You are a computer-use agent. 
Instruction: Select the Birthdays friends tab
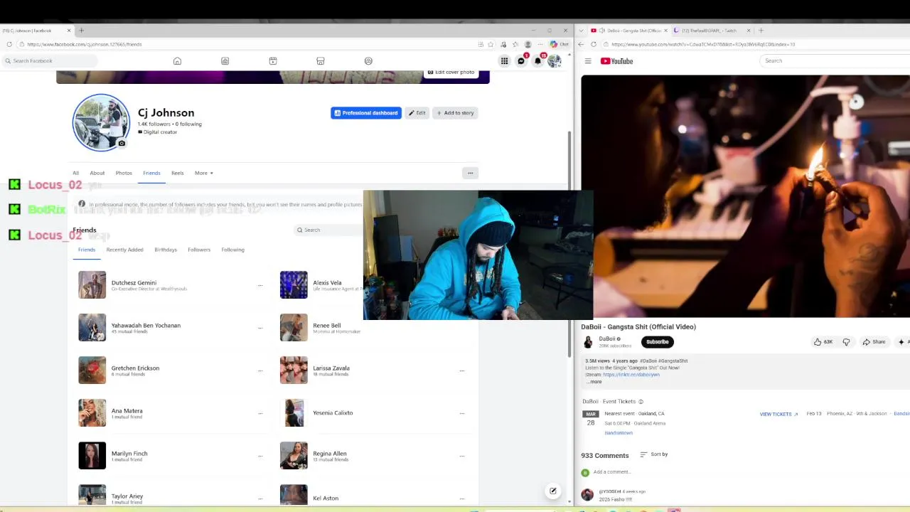(166, 250)
